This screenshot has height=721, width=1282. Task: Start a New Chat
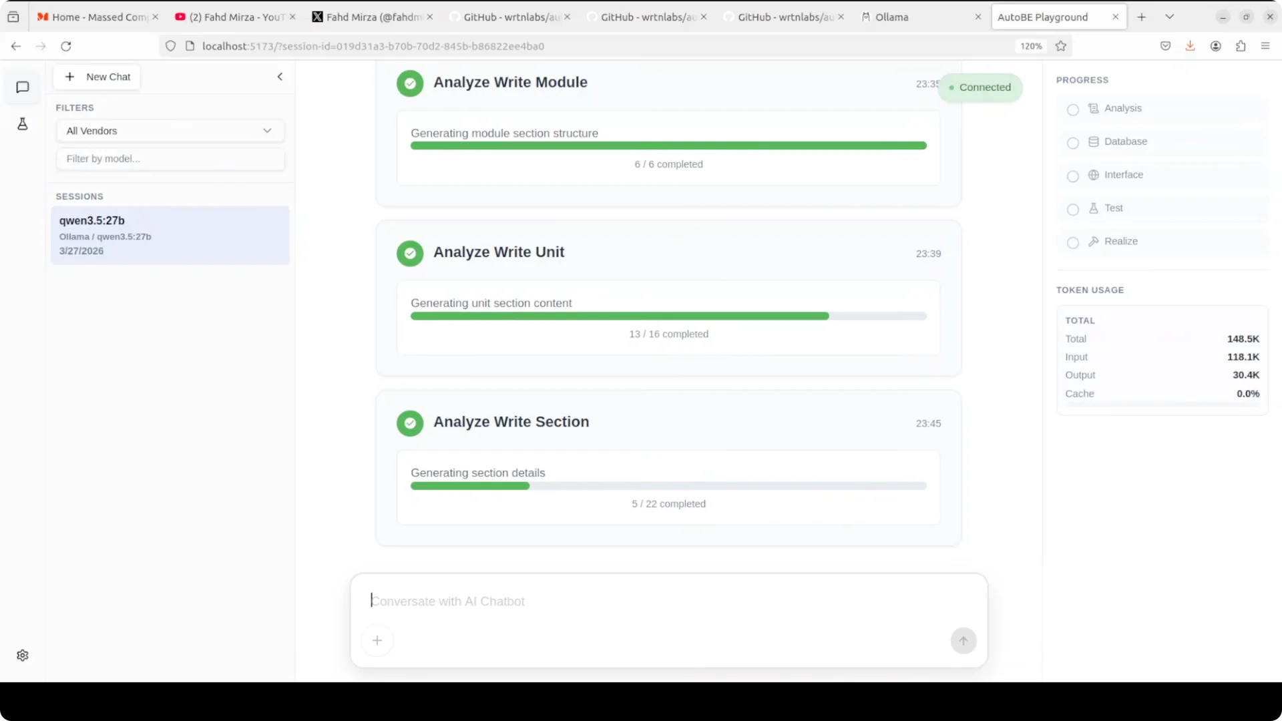[97, 77]
